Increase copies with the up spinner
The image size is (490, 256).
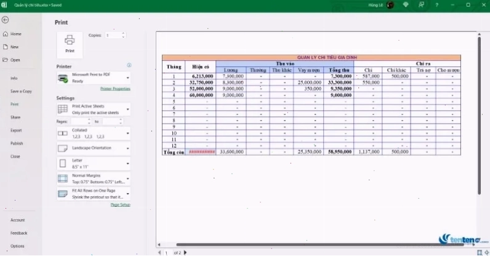point(124,33)
